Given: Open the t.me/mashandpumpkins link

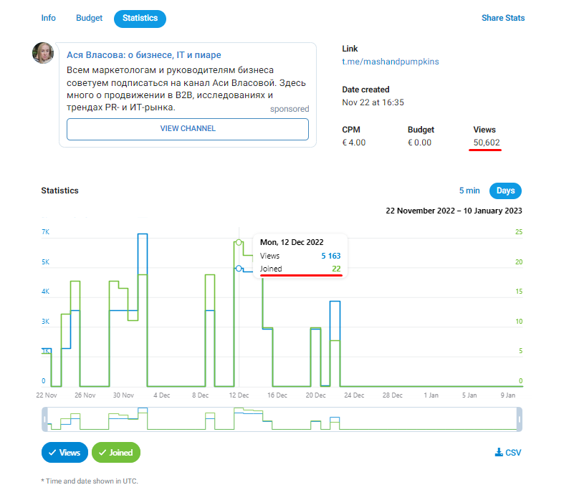Looking at the screenshot, I should [390, 62].
